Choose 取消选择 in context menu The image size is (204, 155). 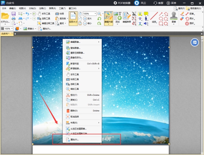point(82,117)
